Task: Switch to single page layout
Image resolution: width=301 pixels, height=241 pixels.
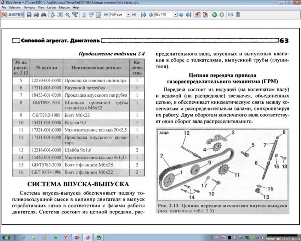Action: coord(84,15)
